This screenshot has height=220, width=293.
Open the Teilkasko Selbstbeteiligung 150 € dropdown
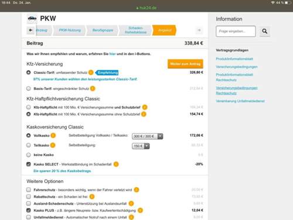coord(141,146)
